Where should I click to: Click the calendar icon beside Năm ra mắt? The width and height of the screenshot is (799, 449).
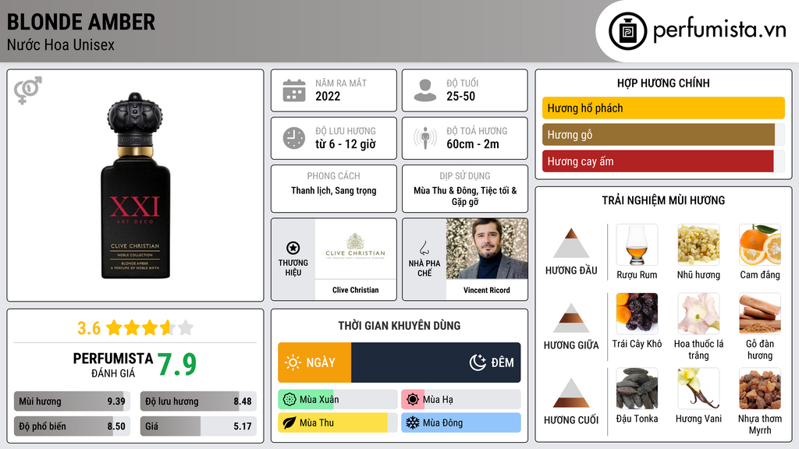click(294, 90)
